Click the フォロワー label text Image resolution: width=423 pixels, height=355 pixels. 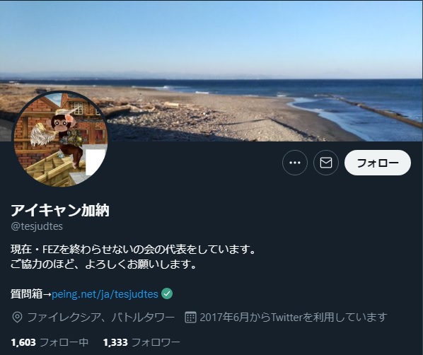point(156,342)
